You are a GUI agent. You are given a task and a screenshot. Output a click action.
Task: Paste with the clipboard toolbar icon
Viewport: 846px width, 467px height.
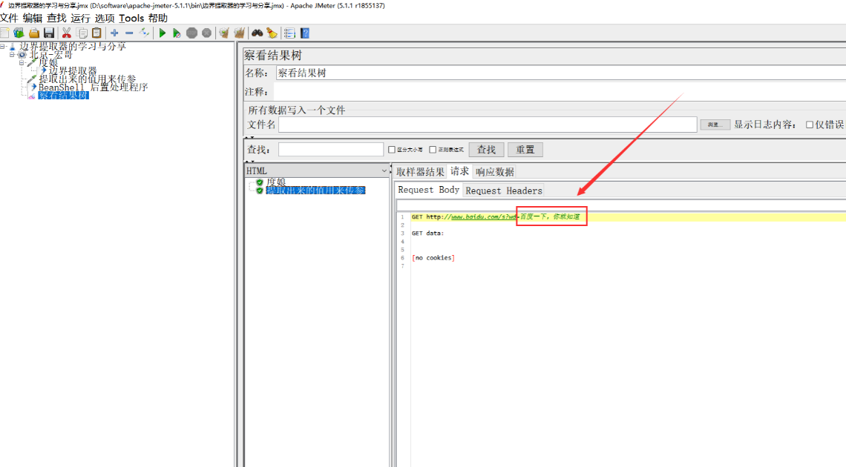coord(96,33)
